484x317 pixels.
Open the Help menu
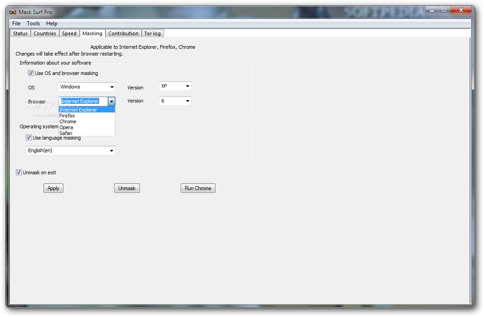(52, 23)
